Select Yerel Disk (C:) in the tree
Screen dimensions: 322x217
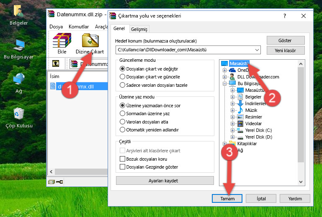[258, 130]
